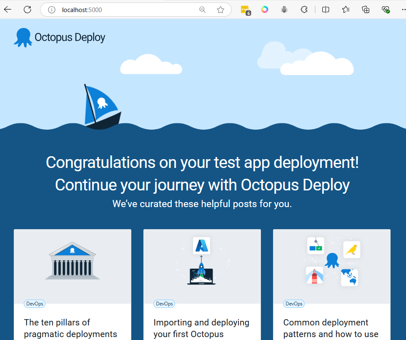
Task: Click DevOps tag on Importing and deploying card
Action: point(164,304)
